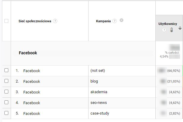The height and width of the screenshot is (122, 183).
Task: Click the case-study campaign cell
Action: pyautogui.click(x=100, y=113)
